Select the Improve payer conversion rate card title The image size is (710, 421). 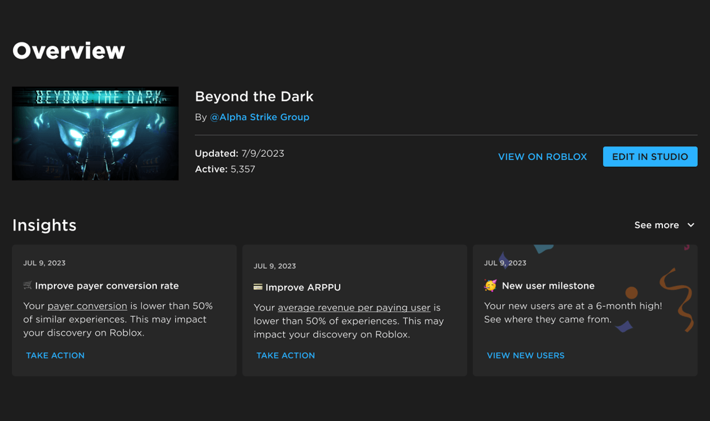[x=107, y=286]
